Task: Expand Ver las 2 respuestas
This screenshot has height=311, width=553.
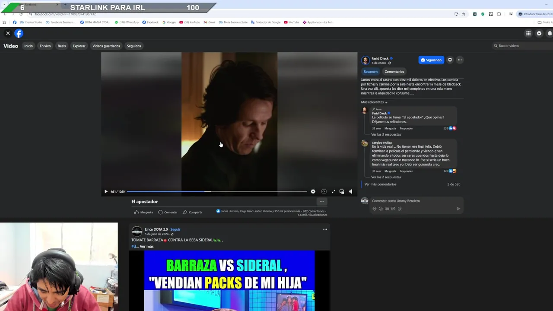Action: coord(386,177)
